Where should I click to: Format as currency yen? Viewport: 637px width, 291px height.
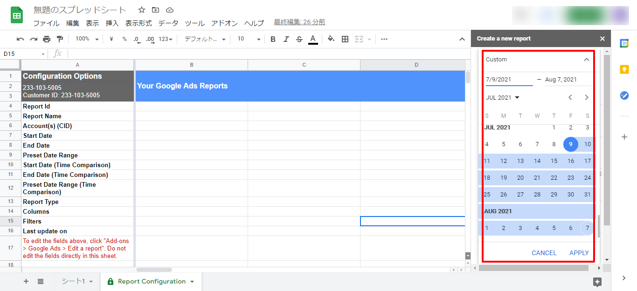coord(111,39)
